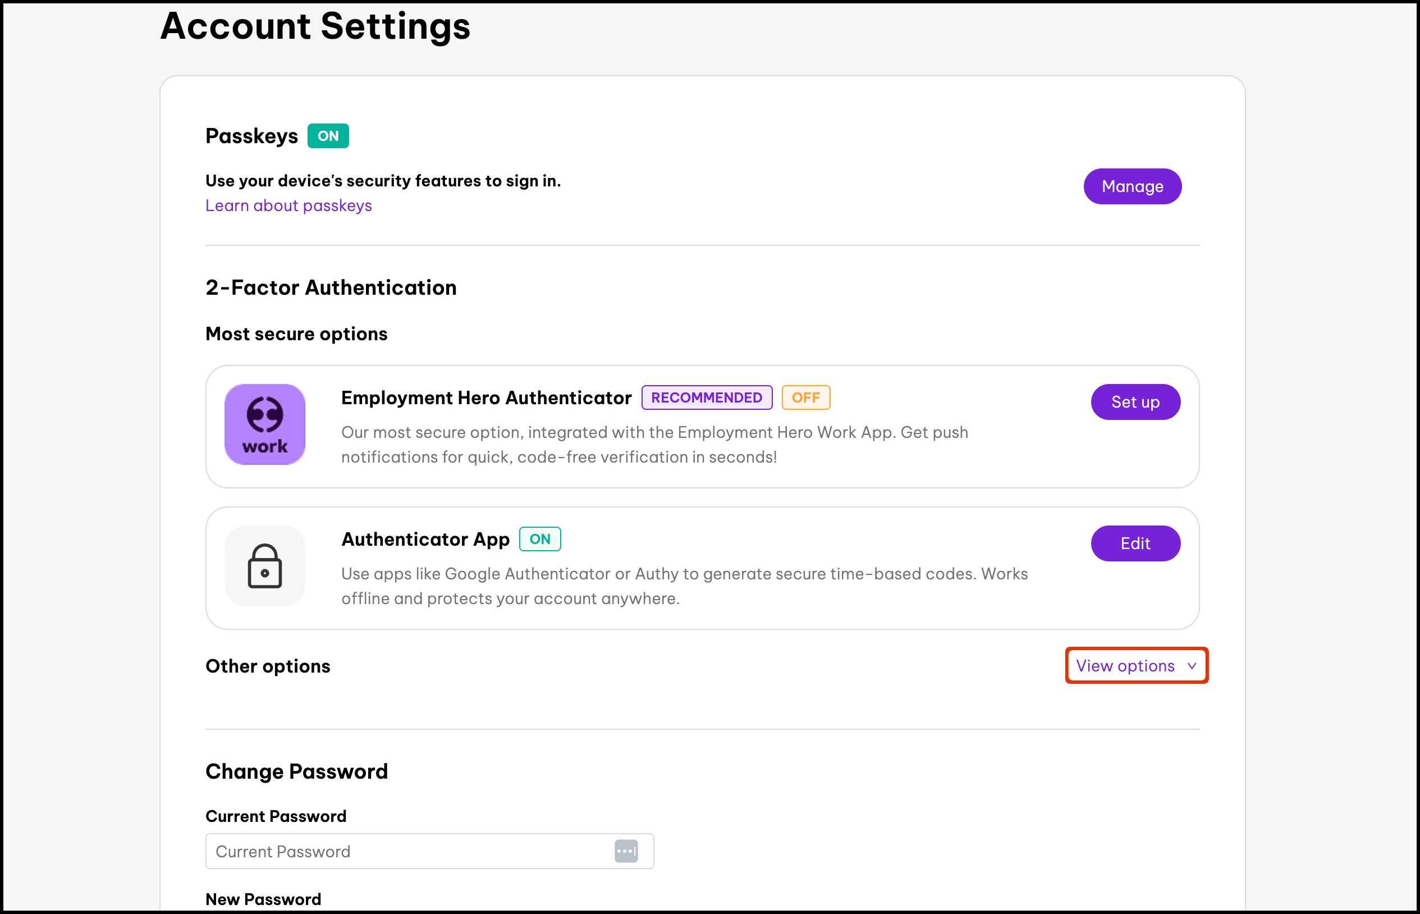Click the chevron beside View options

[1192, 666]
